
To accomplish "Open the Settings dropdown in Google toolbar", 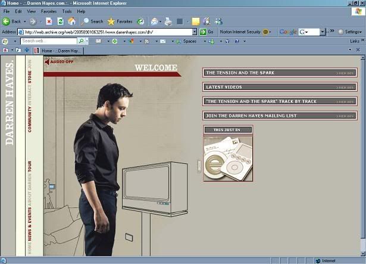I will coord(350,32).
